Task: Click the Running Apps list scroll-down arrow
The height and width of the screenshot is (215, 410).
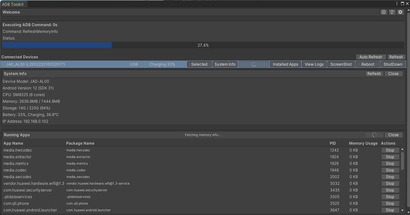Action: [402, 211]
